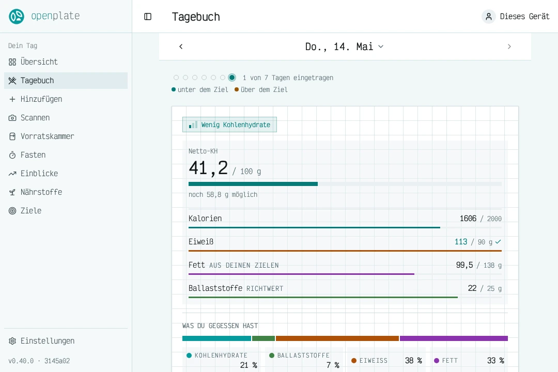Viewport: 558px width, 372px height.
Task: Click the Ballaststoffe 22 / 25 g value
Action: 485,288
